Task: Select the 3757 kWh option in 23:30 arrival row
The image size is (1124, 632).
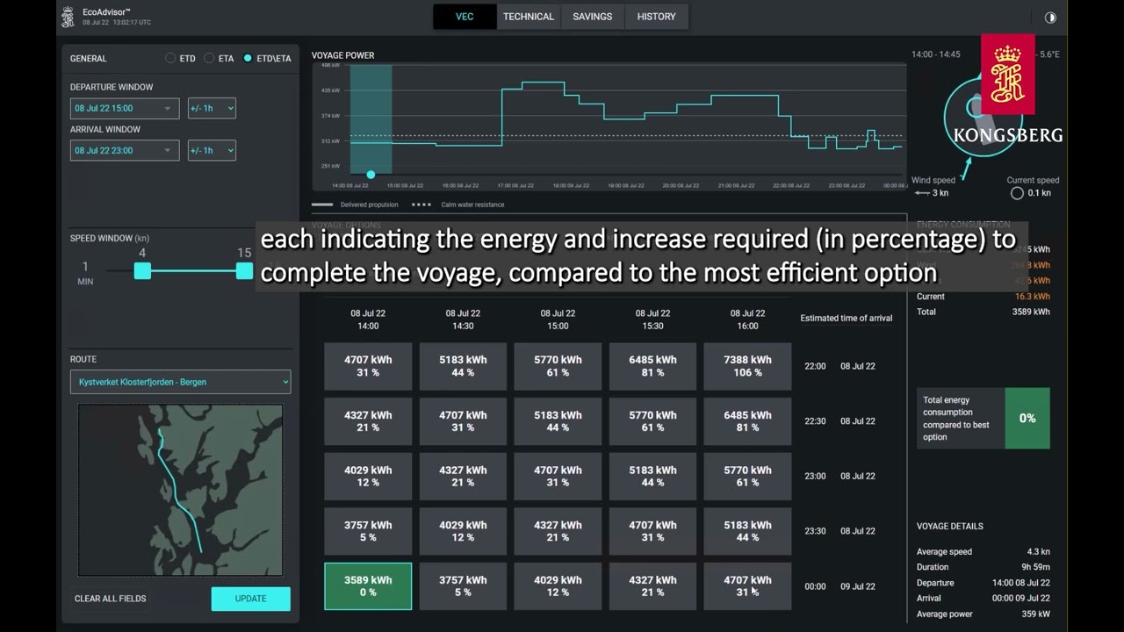Action: point(368,531)
